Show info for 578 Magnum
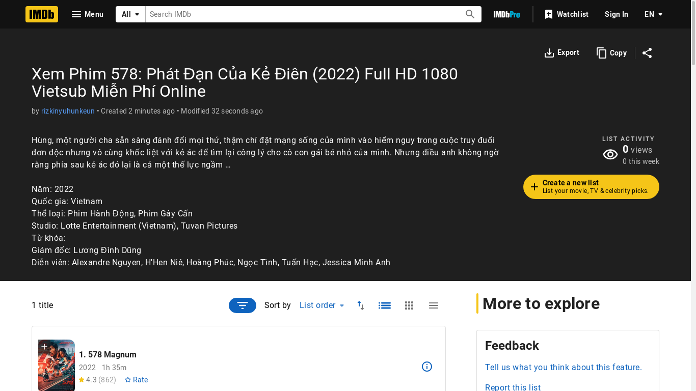Screen dimensions: 696x391 427,367
